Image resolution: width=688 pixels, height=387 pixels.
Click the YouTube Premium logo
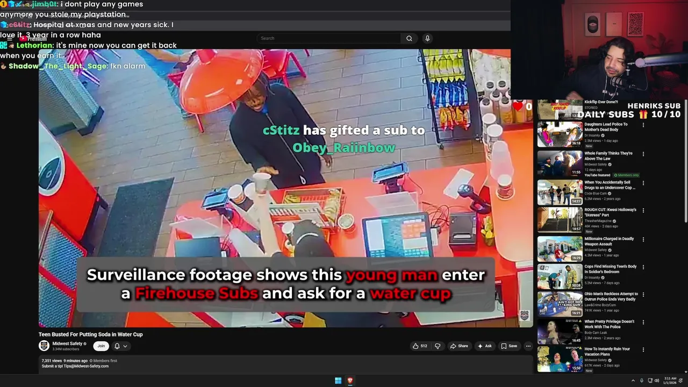click(33, 39)
